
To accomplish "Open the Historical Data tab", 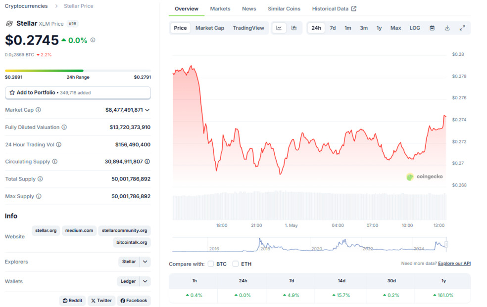I will point(334,9).
